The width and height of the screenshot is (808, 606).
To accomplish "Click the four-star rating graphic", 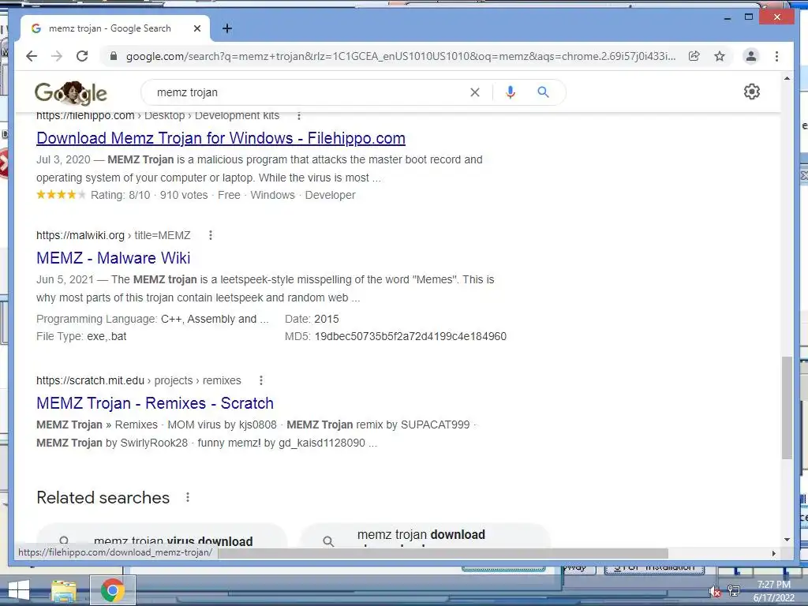I will point(61,195).
